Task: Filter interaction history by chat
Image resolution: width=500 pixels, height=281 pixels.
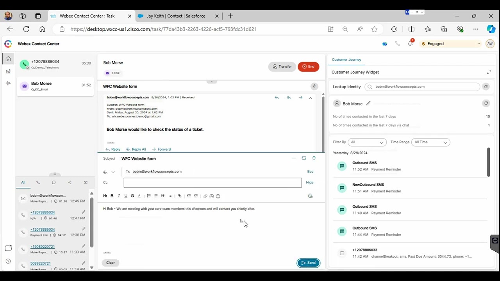Action: click(x=54, y=182)
